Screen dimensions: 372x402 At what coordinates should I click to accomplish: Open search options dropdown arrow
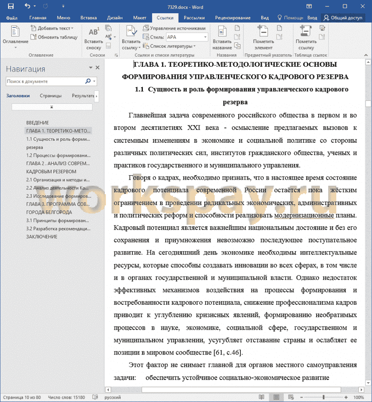94,81
